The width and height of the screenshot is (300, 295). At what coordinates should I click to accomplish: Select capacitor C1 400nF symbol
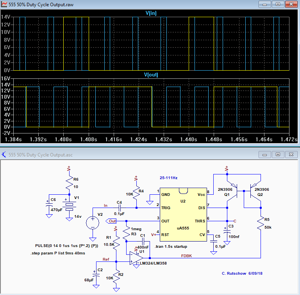pyautogui.click(x=143, y=241)
